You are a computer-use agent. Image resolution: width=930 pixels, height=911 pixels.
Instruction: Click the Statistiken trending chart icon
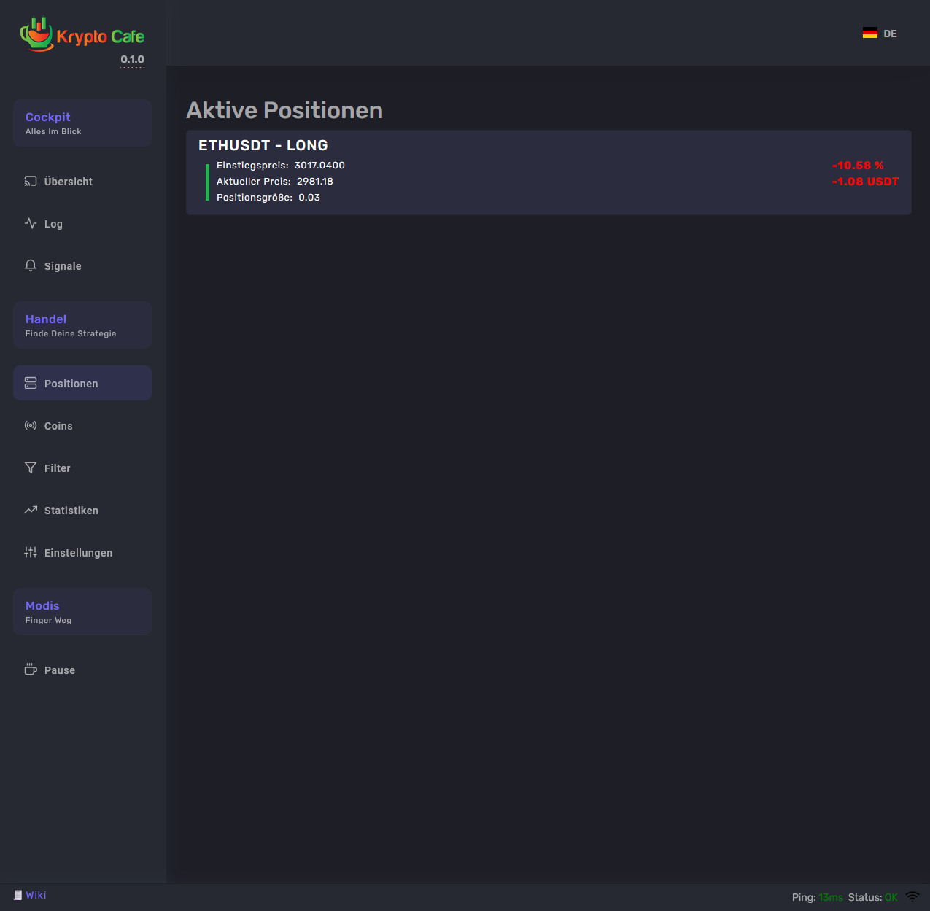point(31,510)
